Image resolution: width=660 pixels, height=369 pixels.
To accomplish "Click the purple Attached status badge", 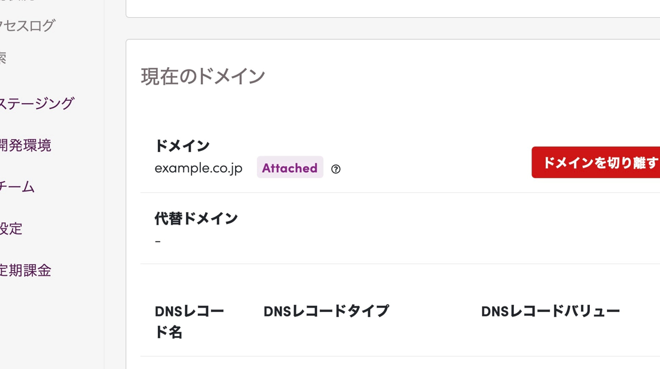I will click(290, 167).
